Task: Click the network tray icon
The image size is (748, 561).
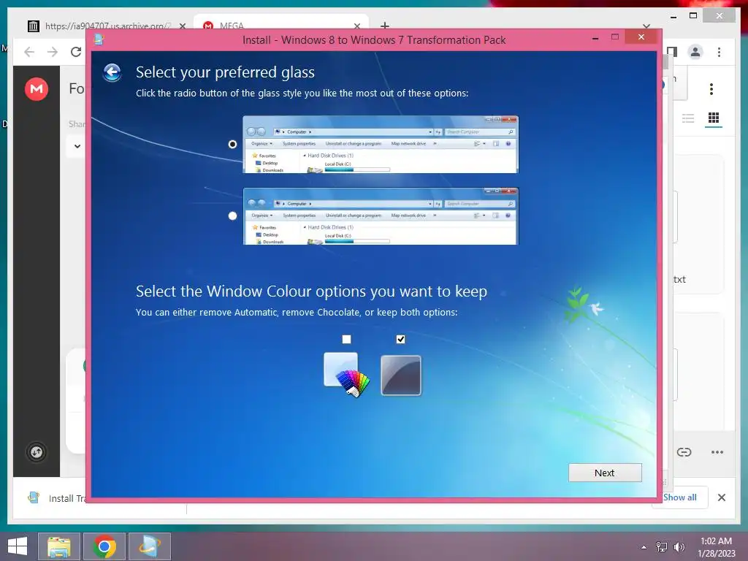Action: point(662,547)
